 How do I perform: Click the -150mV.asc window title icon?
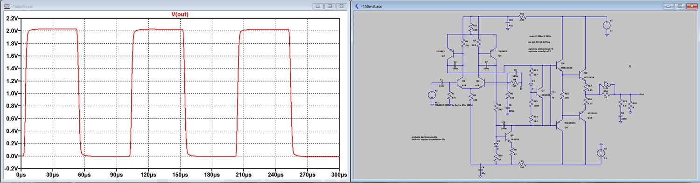357,6
